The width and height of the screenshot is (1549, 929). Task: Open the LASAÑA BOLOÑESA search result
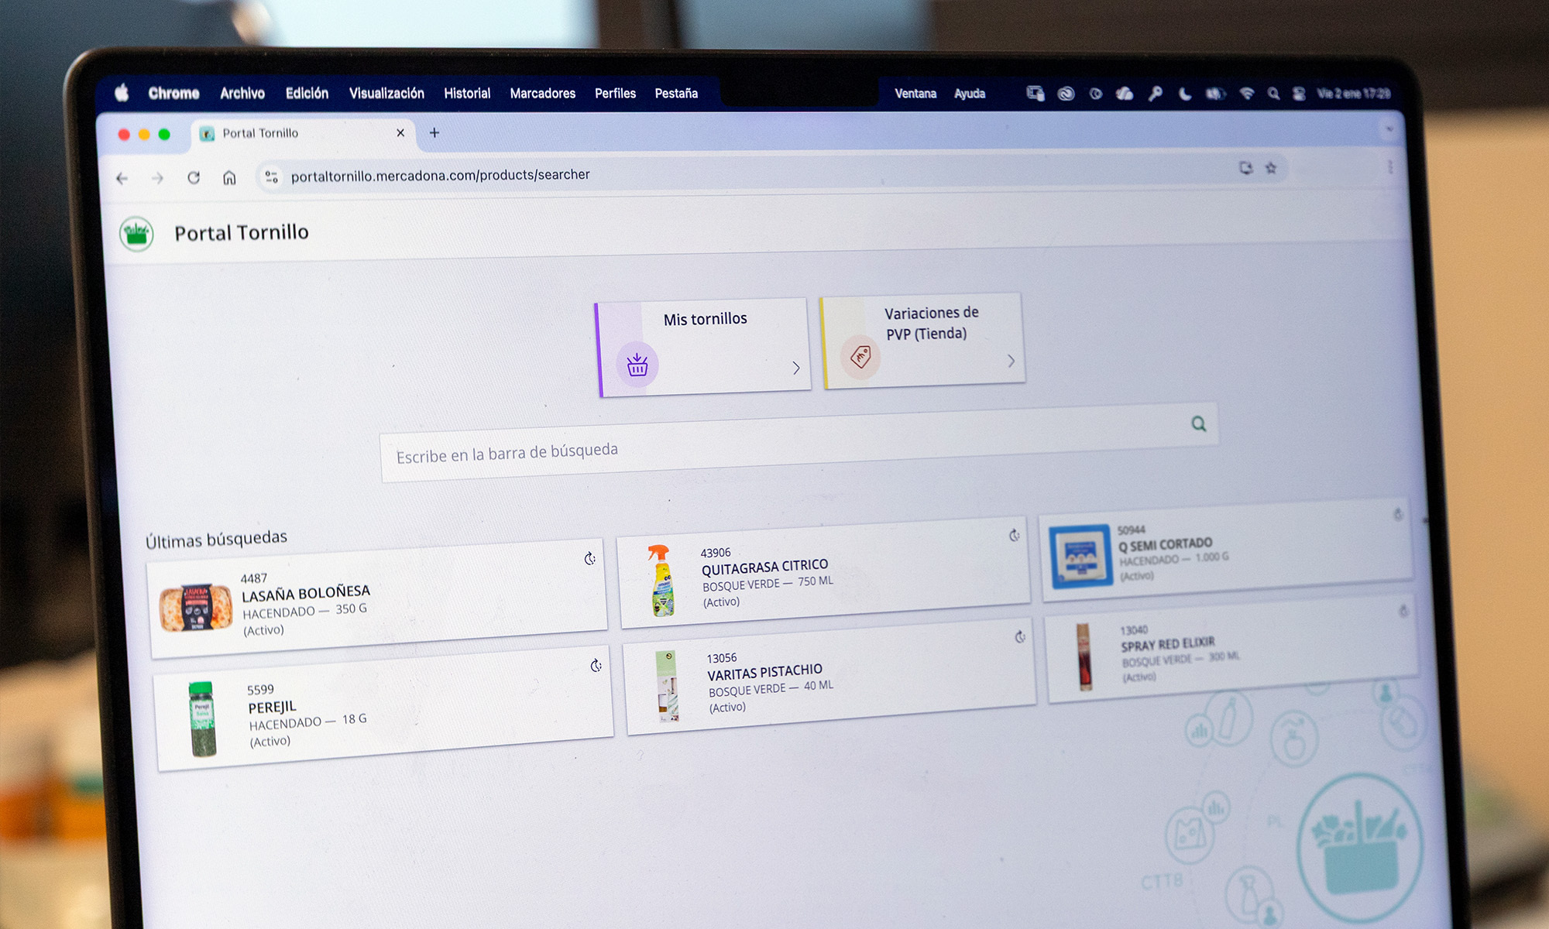(376, 599)
